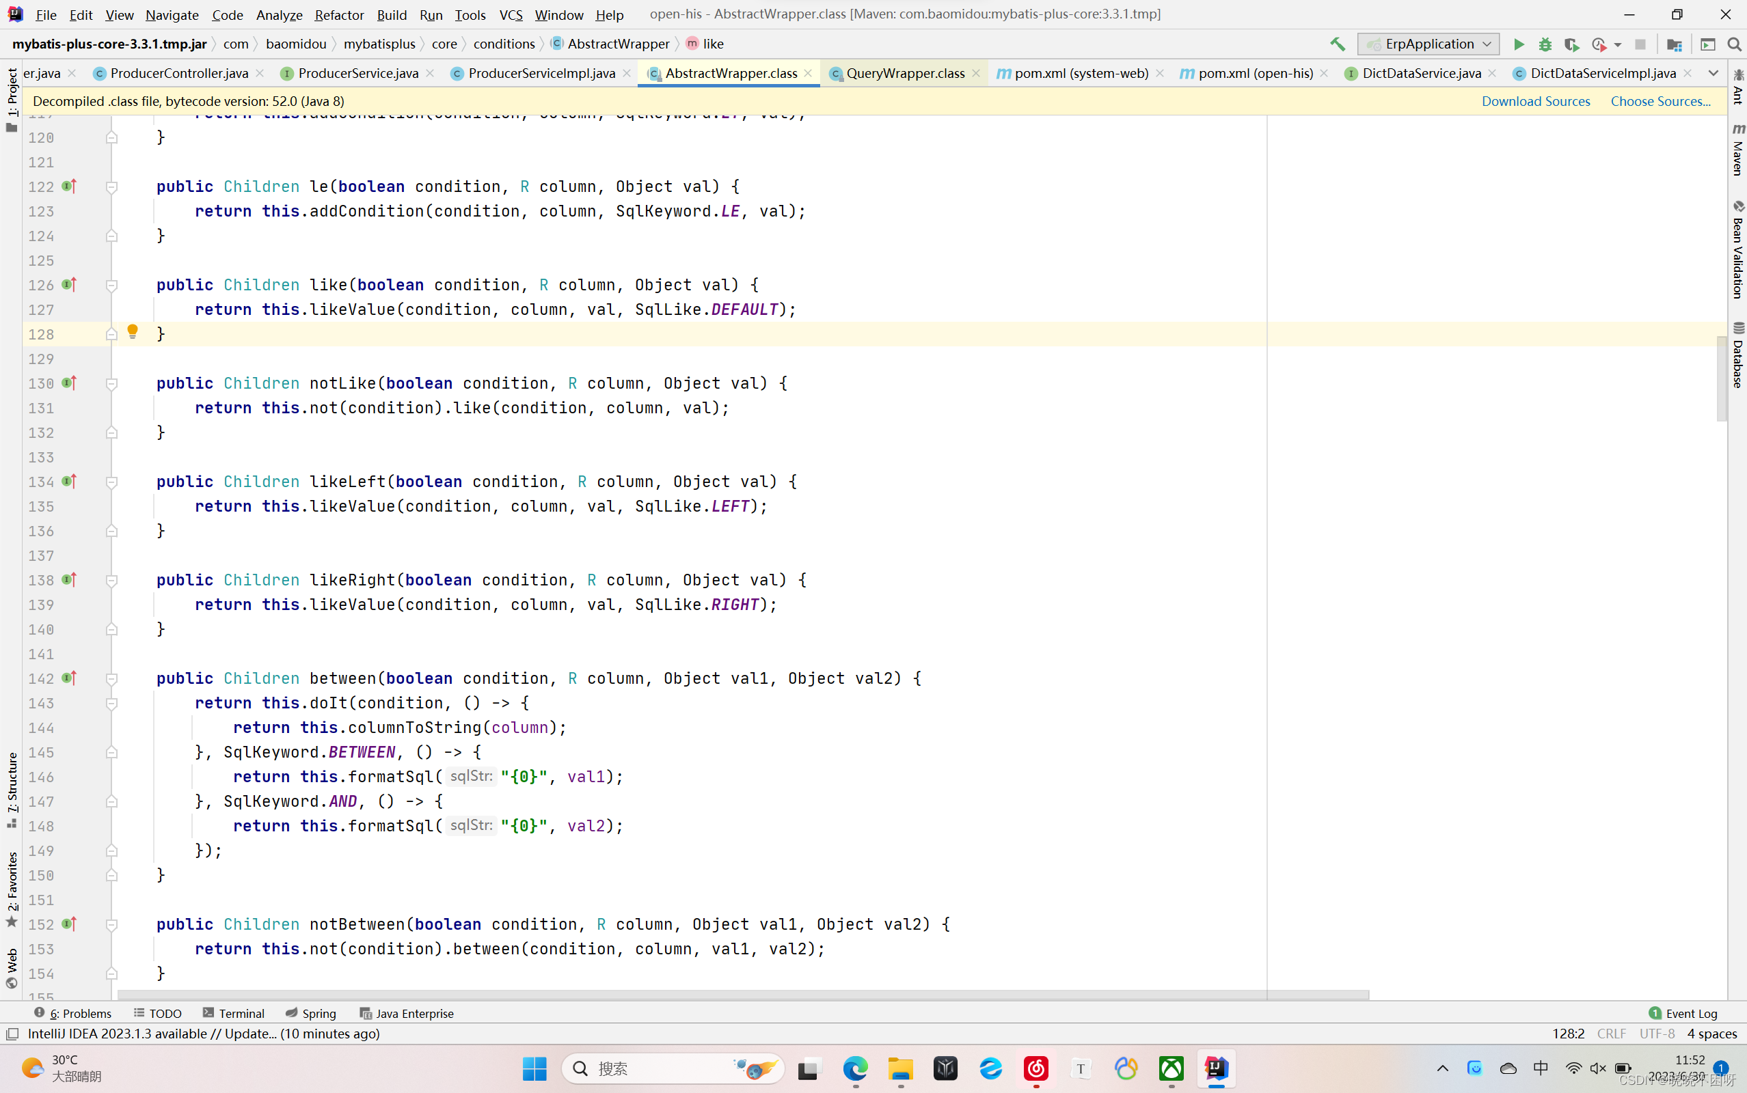
Task: Click the Choose Sources link
Action: click(1660, 101)
